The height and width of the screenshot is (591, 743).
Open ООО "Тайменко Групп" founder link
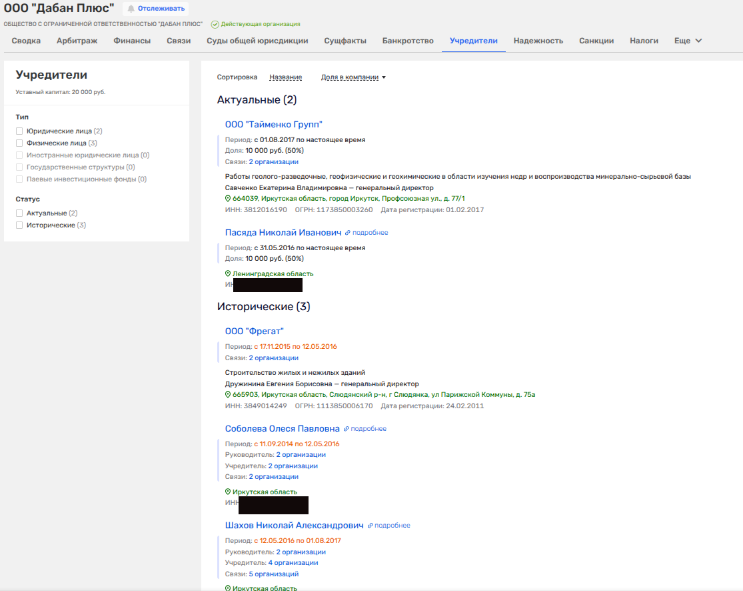click(x=273, y=125)
